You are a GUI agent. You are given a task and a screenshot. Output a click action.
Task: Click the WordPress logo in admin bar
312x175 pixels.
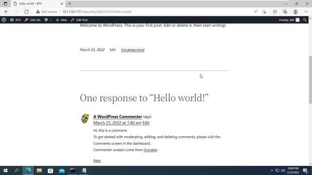coord(4,20)
